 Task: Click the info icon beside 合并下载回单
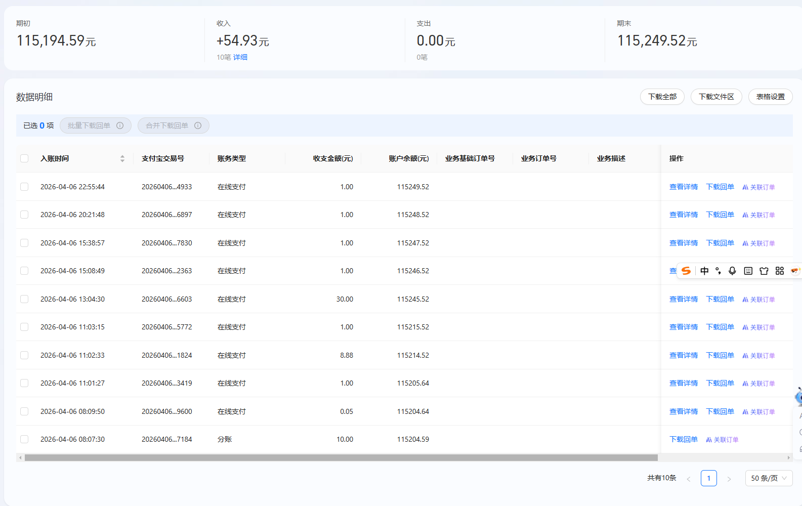tap(198, 125)
